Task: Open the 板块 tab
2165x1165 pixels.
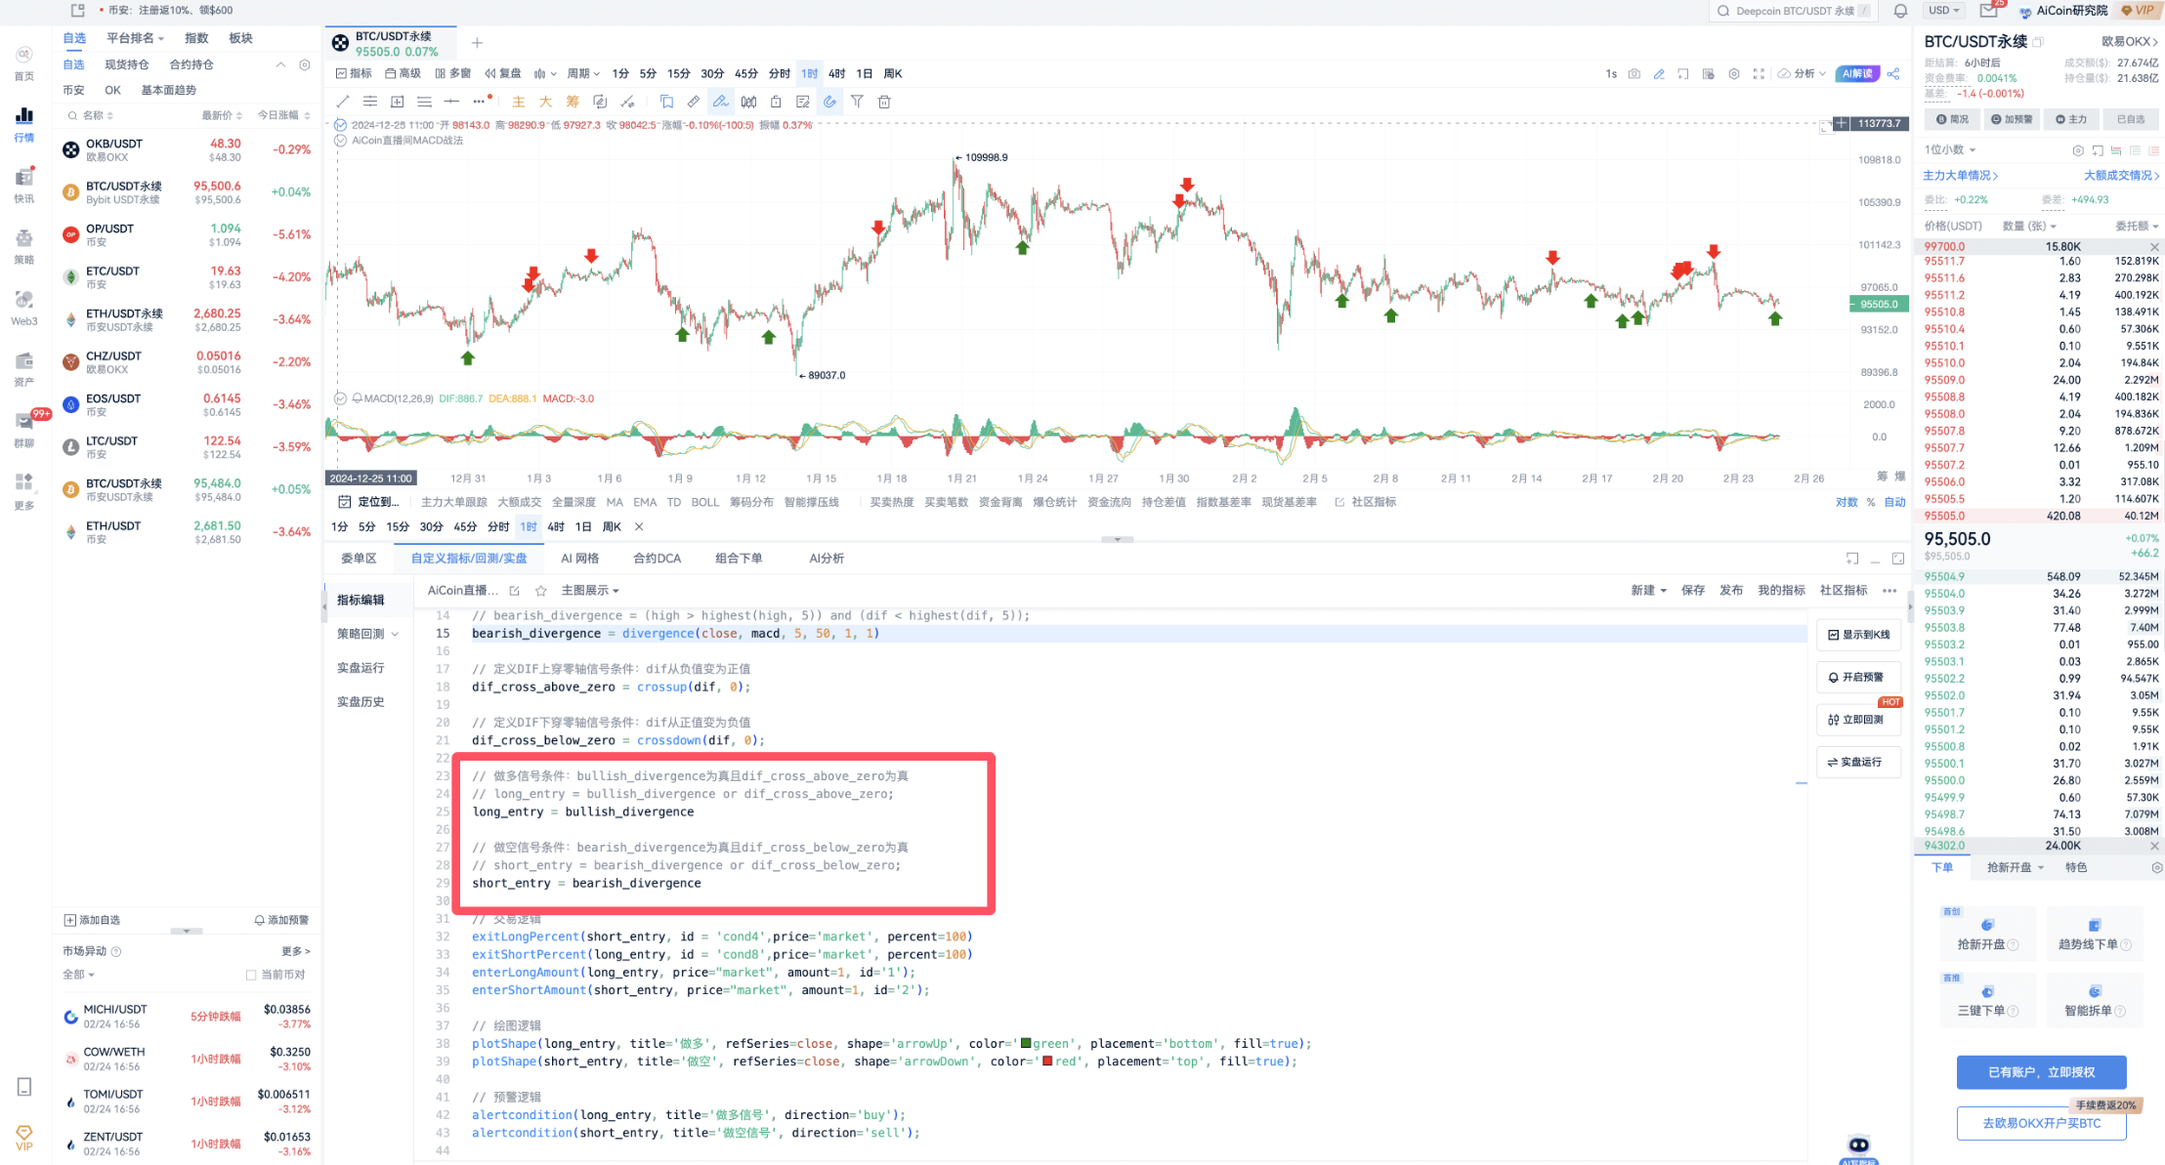Action: coord(240,38)
